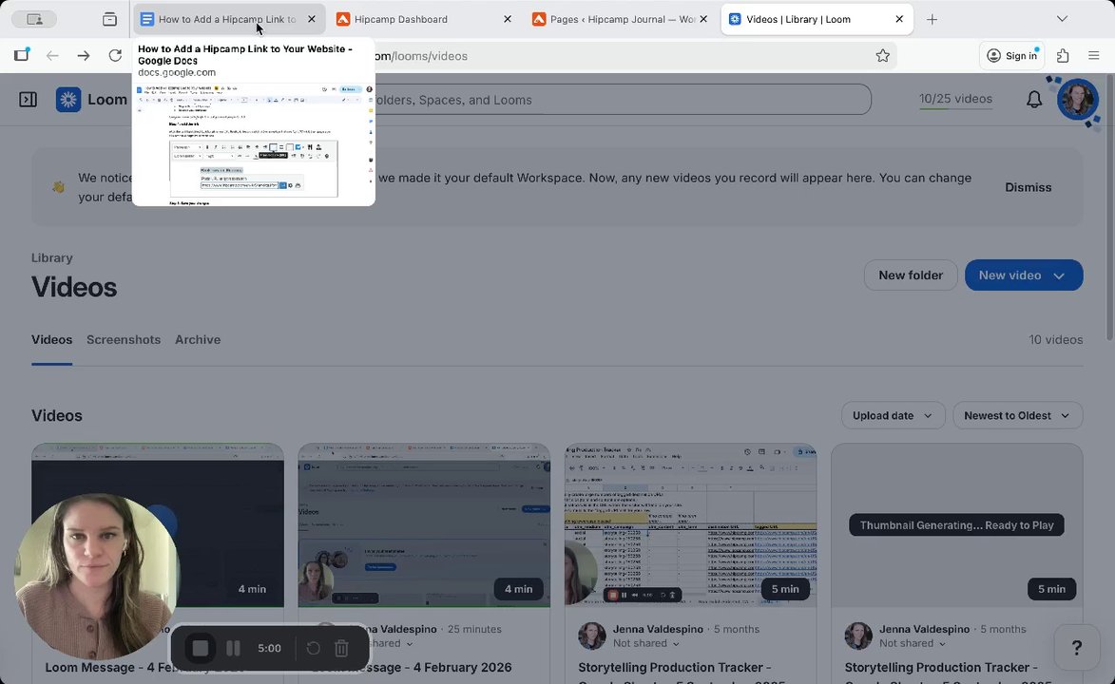The width and height of the screenshot is (1115, 684).
Task: Open the Screenshots library tab
Action: [x=124, y=340]
